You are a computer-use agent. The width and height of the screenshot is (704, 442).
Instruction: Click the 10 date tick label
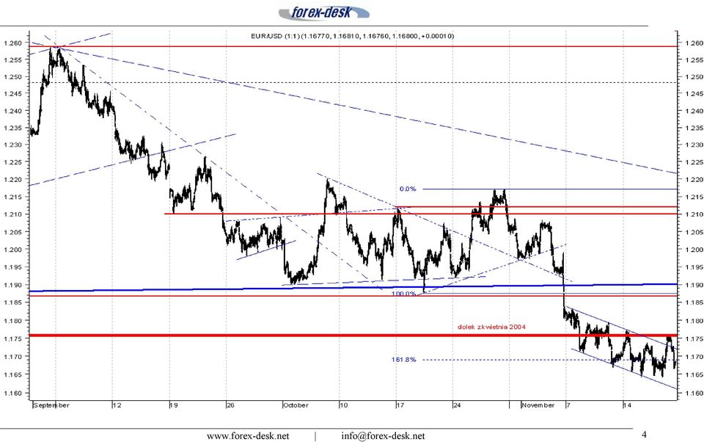click(343, 405)
